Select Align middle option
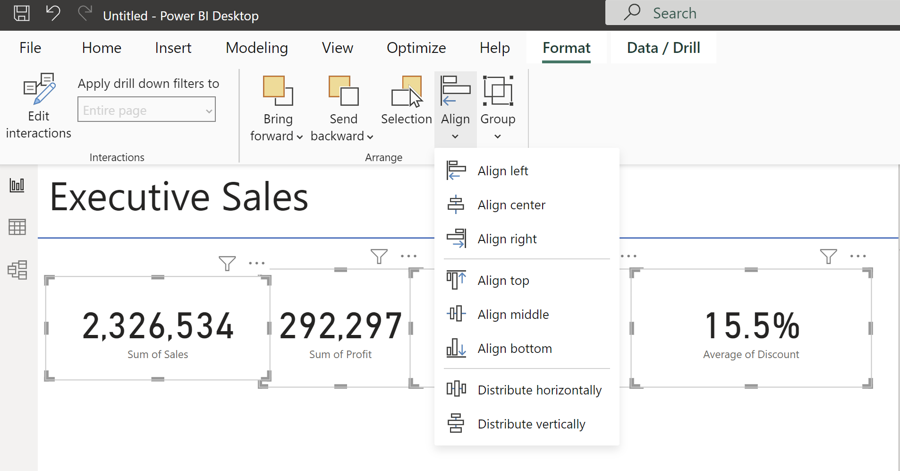Screen dimensions: 900x471 513,315
